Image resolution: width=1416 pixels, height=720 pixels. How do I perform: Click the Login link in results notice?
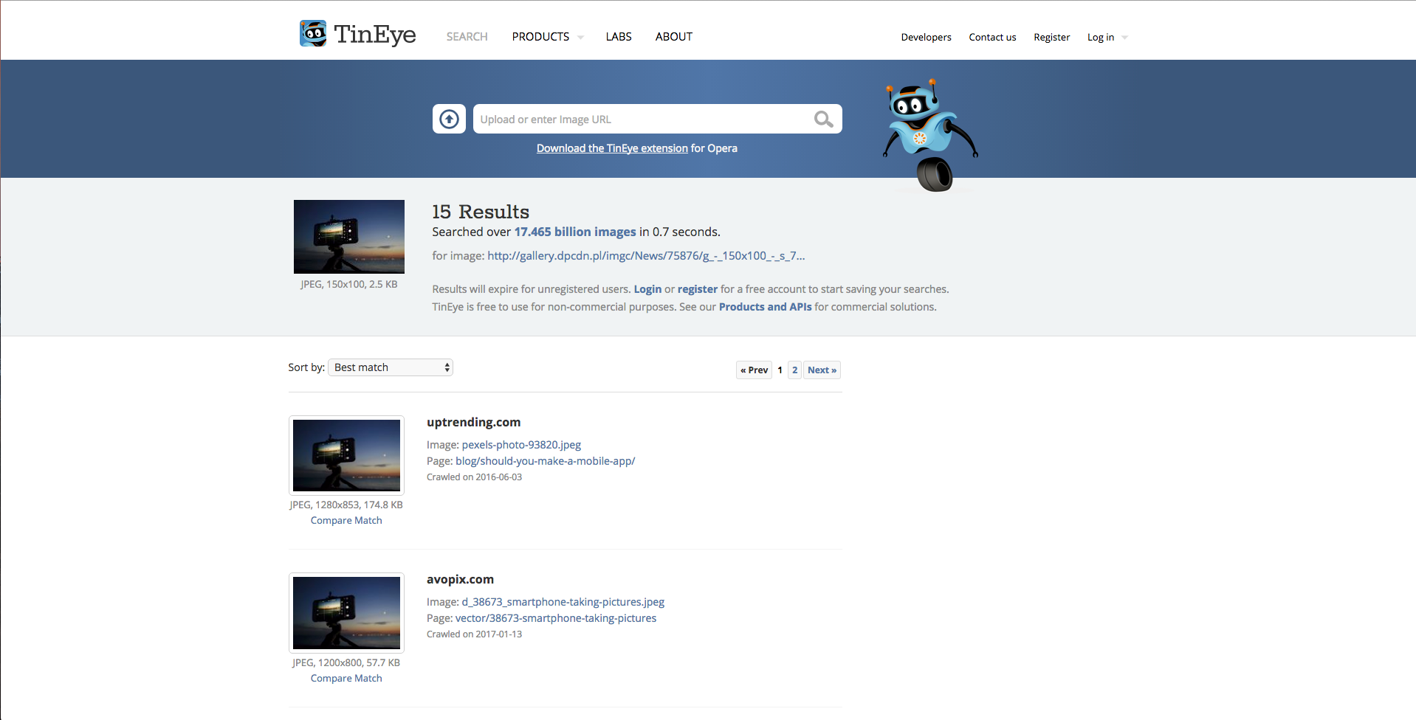coord(647,289)
